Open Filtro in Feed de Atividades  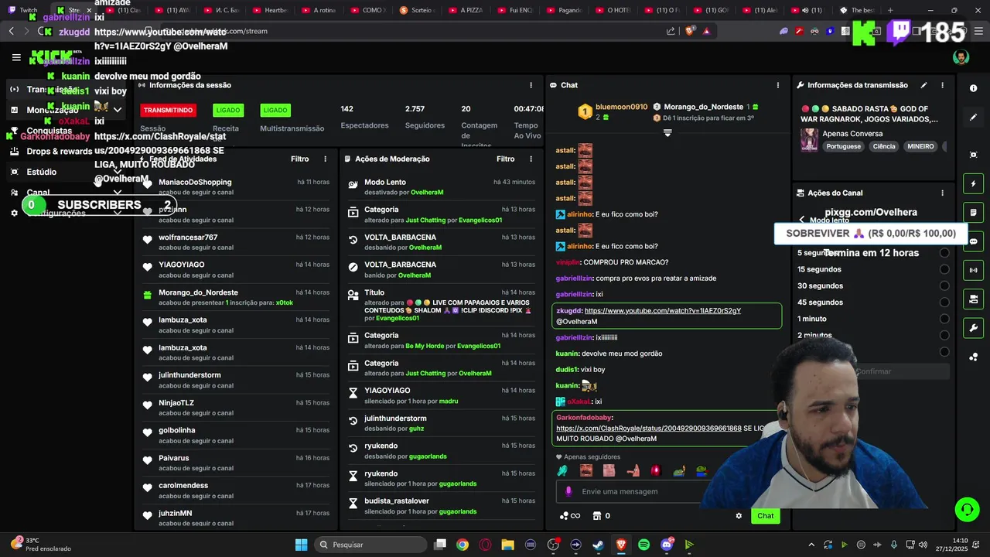point(300,159)
